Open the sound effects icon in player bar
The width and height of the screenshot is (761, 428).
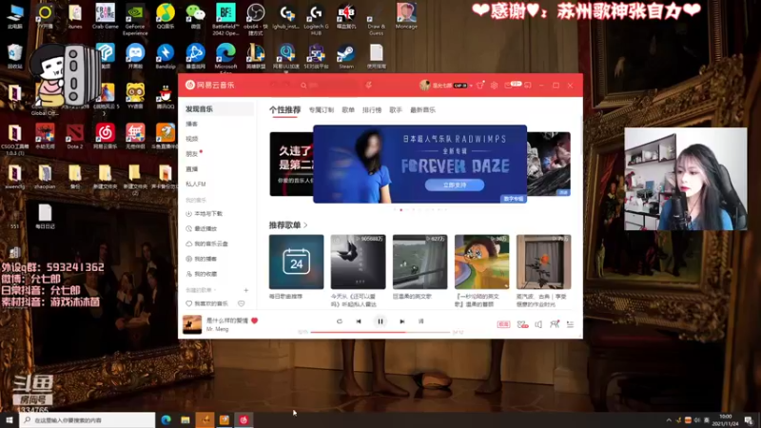(x=522, y=324)
